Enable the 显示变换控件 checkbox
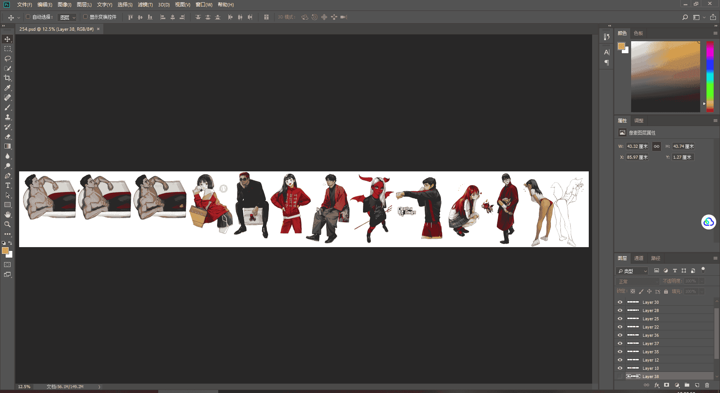This screenshot has height=393, width=720. point(85,17)
